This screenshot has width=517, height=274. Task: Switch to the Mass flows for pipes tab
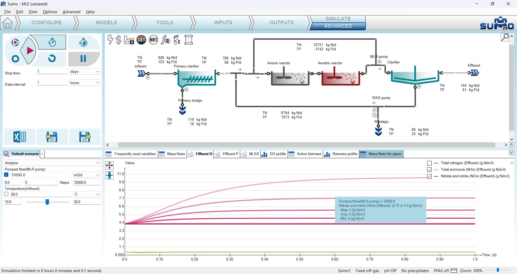point(381,154)
